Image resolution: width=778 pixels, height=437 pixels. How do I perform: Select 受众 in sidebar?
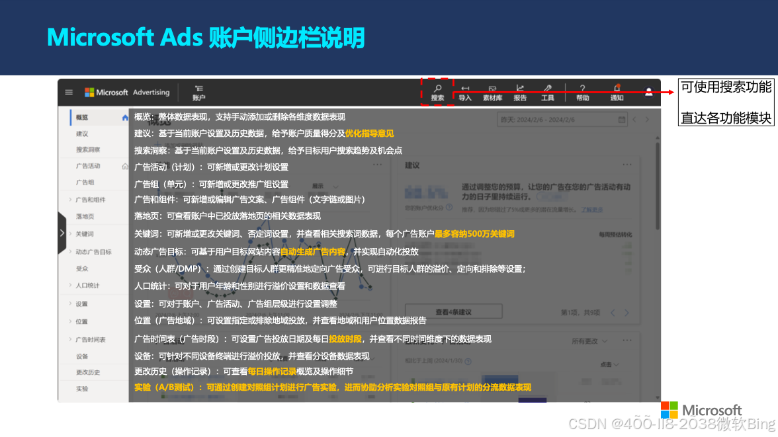82,268
